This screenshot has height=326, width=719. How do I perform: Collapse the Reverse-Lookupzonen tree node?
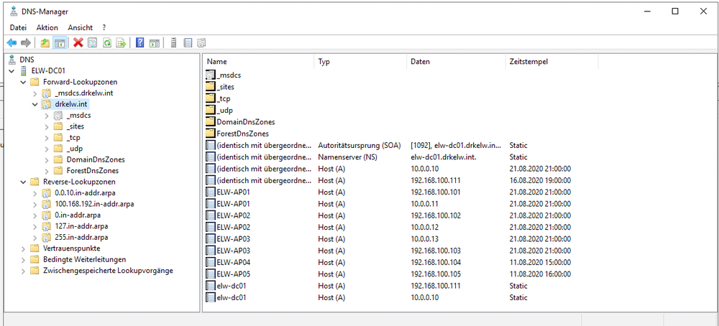24,182
